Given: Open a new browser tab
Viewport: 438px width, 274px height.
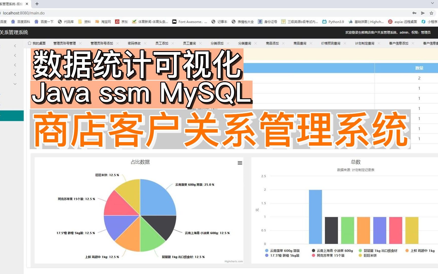Looking at the screenshot, I should (37, 4).
